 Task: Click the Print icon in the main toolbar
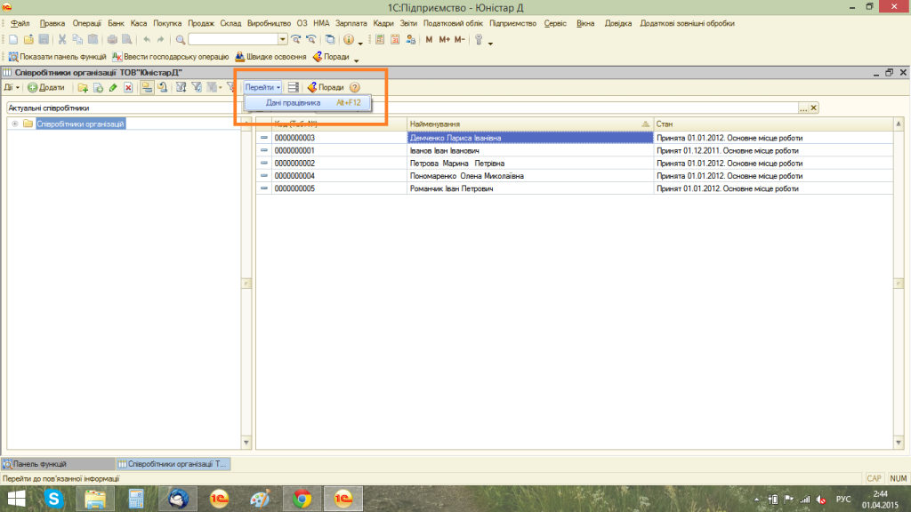point(111,39)
